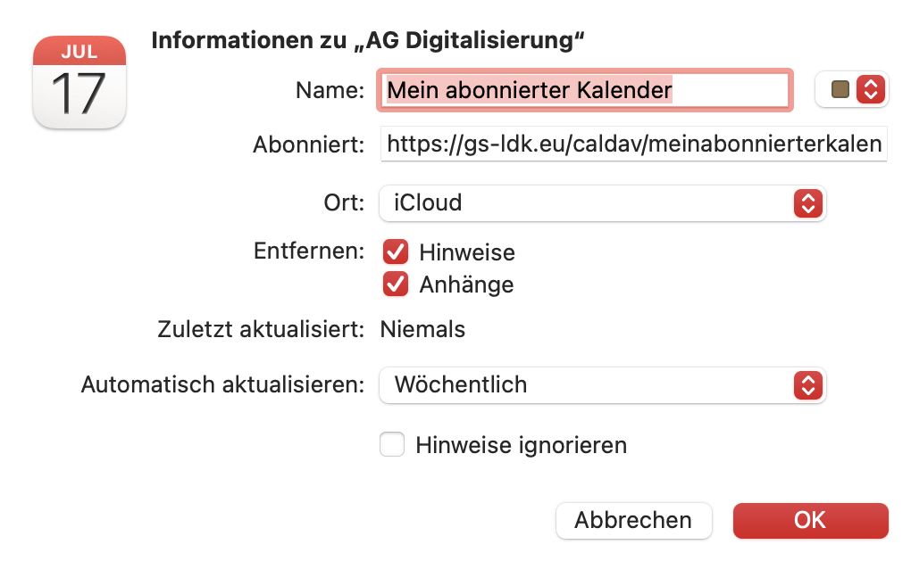This screenshot has width=911, height=561.
Task: Click the Zuletzt aktualisiert label
Action: coord(258,330)
